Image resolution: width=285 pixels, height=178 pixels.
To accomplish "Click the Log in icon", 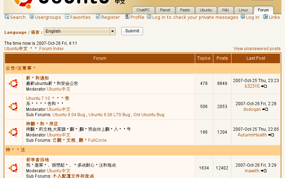I will click(x=243, y=17).
